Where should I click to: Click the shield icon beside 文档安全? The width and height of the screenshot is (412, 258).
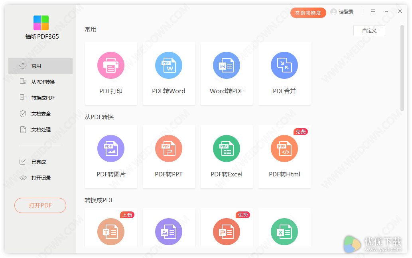click(x=23, y=114)
